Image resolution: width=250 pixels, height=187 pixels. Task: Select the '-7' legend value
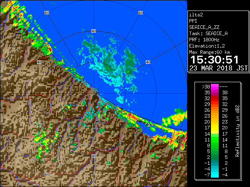[207, 175]
